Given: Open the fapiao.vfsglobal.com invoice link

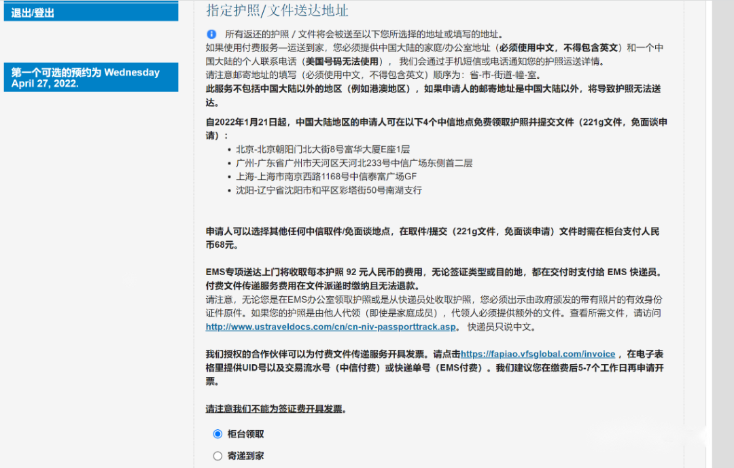Looking at the screenshot, I should (x=538, y=354).
